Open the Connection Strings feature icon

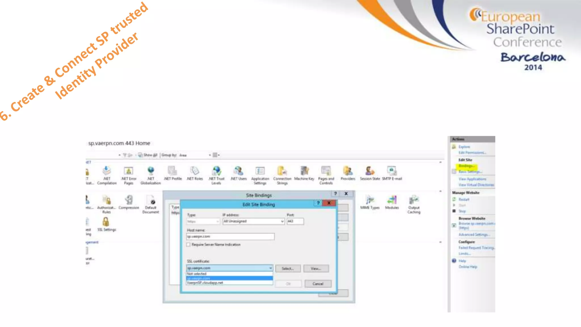(x=282, y=171)
